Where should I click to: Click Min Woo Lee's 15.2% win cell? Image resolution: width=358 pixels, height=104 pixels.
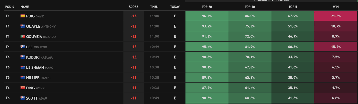pos(336,47)
